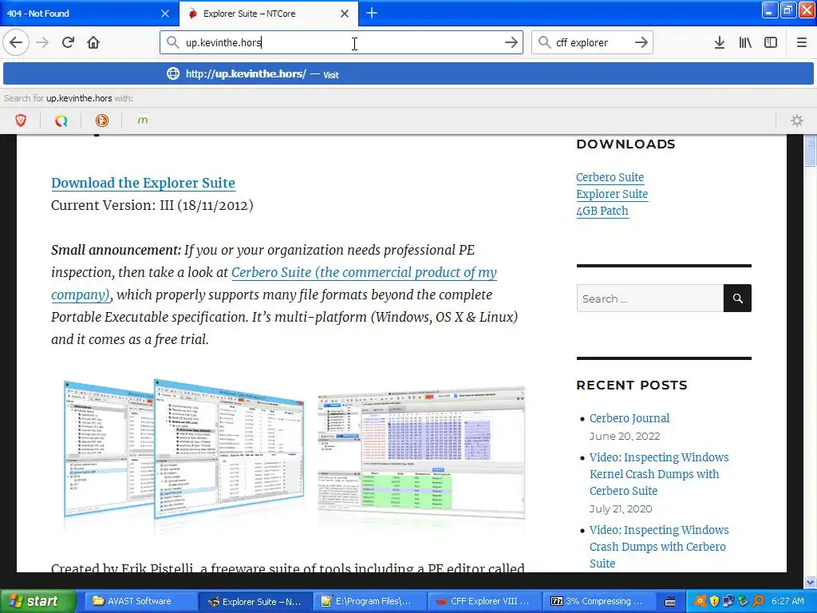Click the orange magnifier tray icon
817x613 pixels.
coord(759,601)
